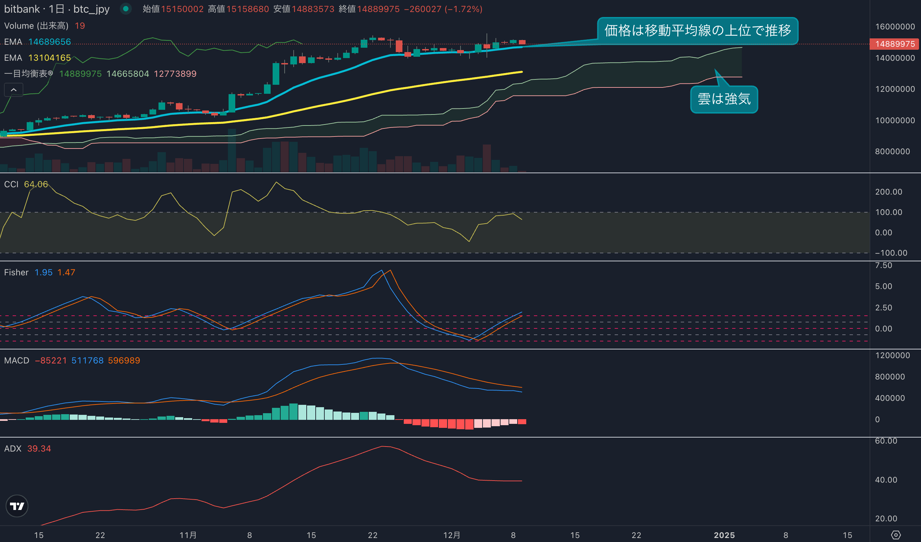Select the 価格は移動平均線の上位で推移 callout

[697, 31]
